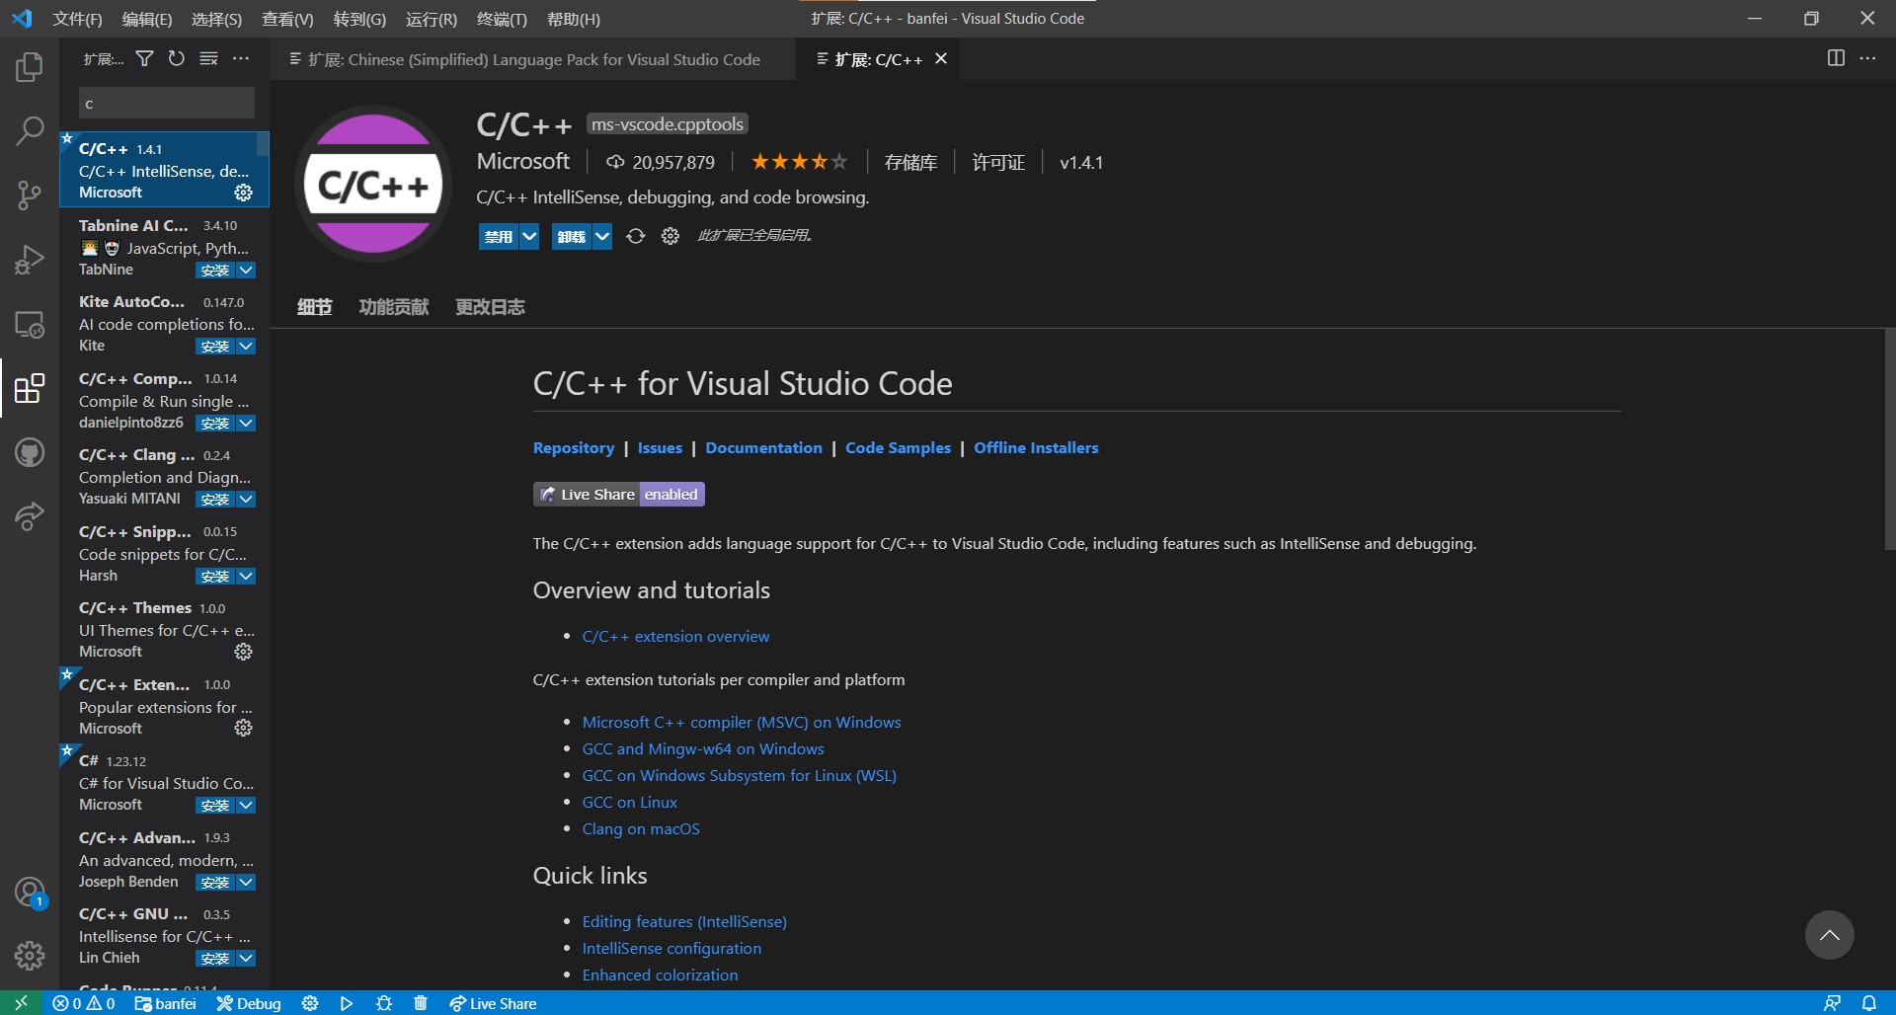Open the Run and Debug view
The height and width of the screenshot is (1015, 1896).
(30, 259)
